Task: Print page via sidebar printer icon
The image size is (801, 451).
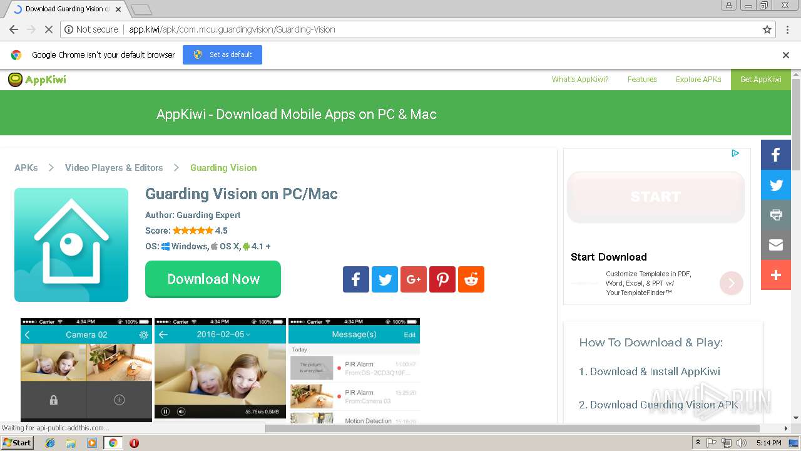Action: point(776,215)
